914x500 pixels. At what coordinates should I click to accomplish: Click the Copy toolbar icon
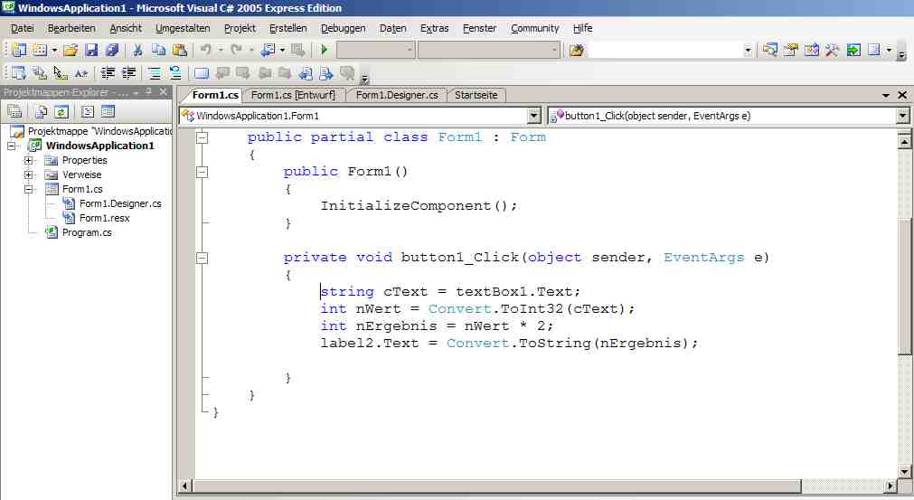coord(158,50)
